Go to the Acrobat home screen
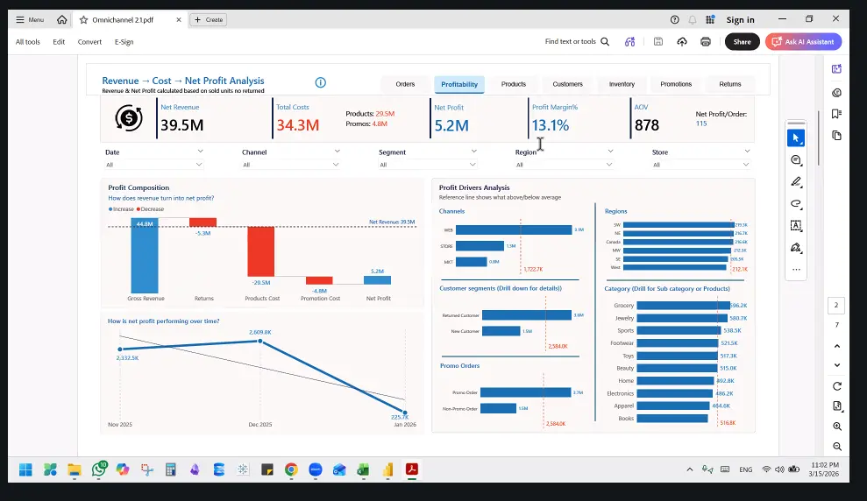 [x=62, y=20]
